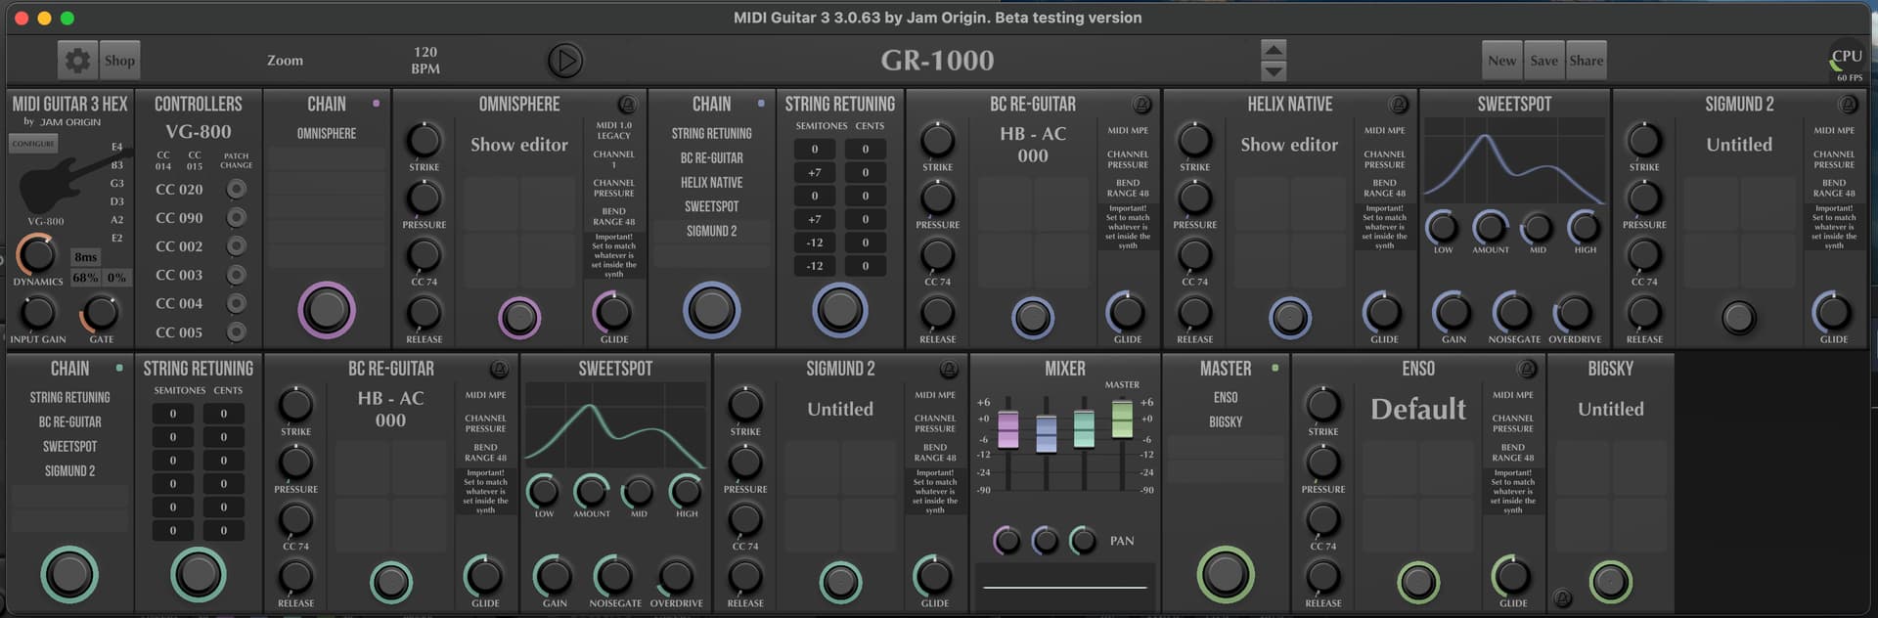This screenshot has width=1878, height=618.
Task: Toggle the large green Master footswitch
Action: coord(1226,574)
